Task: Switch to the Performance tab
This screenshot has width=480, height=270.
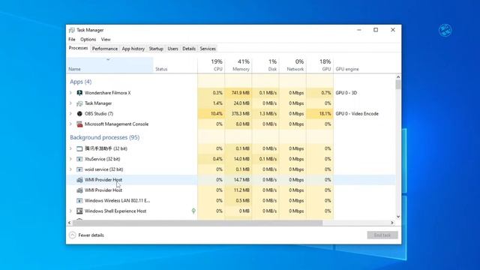Action: click(x=105, y=49)
